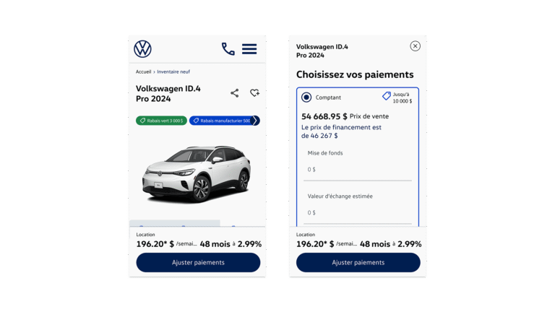Select the highlighted tab below car image
This screenshot has height=312, width=555.
click(x=175, y=223)
